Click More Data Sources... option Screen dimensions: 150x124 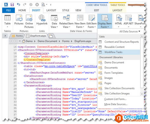pos(116,104)
